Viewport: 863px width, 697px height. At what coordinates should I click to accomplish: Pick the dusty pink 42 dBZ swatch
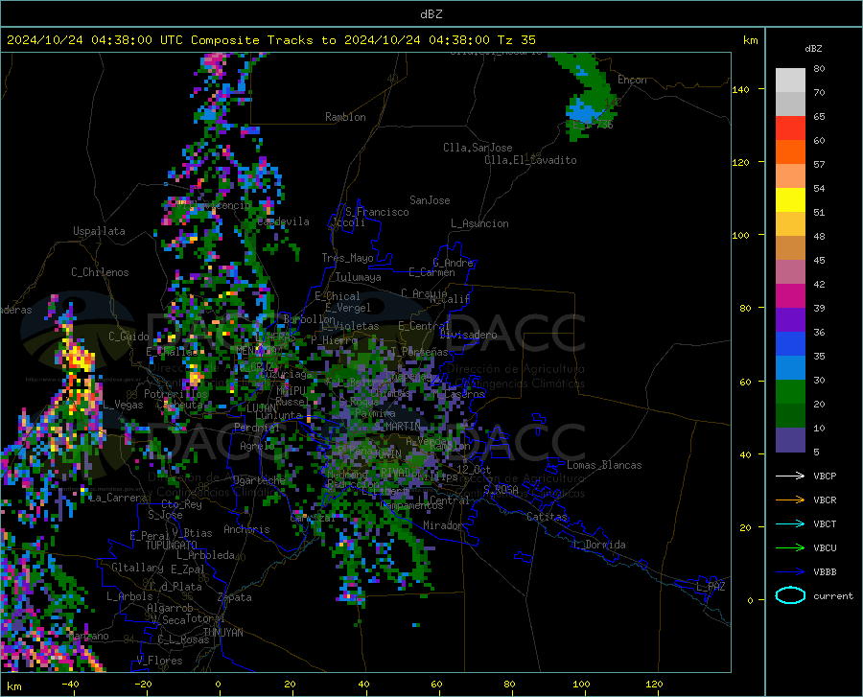[x=790, y=272]
